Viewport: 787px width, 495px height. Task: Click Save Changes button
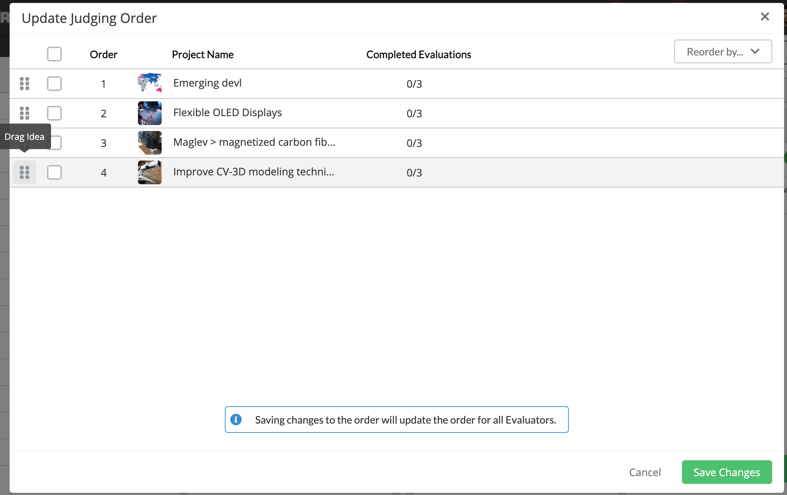727,472
